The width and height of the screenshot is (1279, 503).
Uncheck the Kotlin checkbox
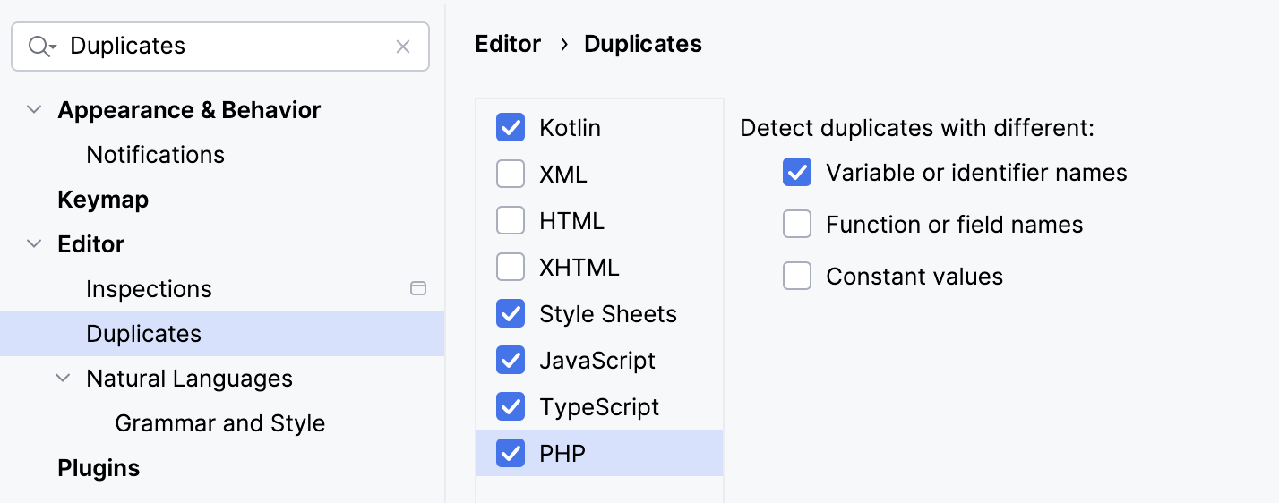click(x=511, y=128)
